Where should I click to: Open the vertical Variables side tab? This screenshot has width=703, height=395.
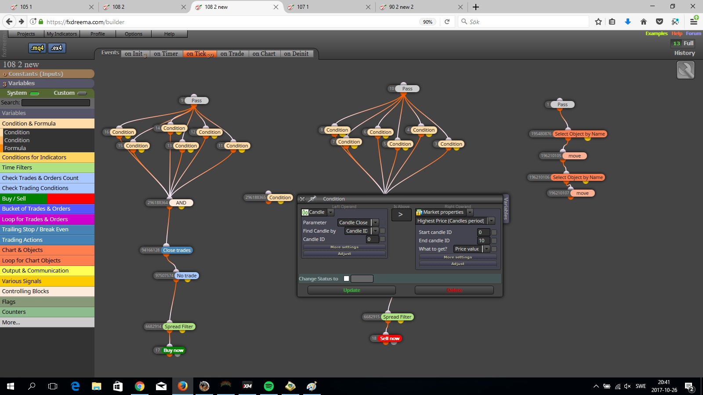(x=506, y=208)
